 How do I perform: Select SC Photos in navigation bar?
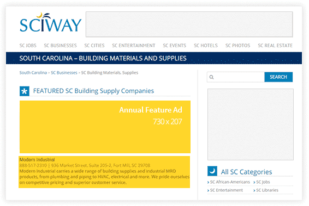[x=237, y=46]
